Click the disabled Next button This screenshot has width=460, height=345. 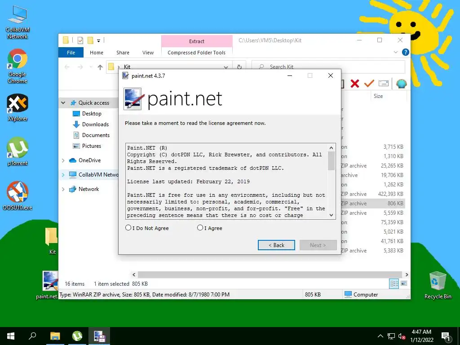point(318,245)
